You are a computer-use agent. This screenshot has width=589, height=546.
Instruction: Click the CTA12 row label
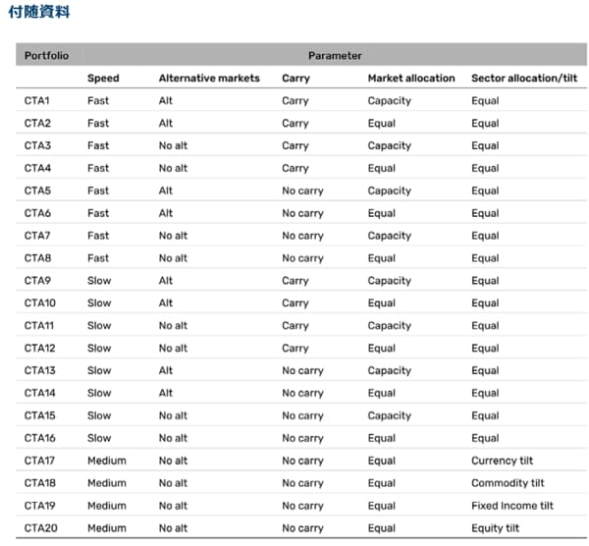(40, 349)
